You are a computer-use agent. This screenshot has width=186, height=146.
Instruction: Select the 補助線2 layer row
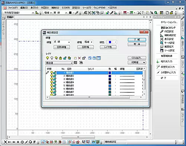tap(99, 76)
